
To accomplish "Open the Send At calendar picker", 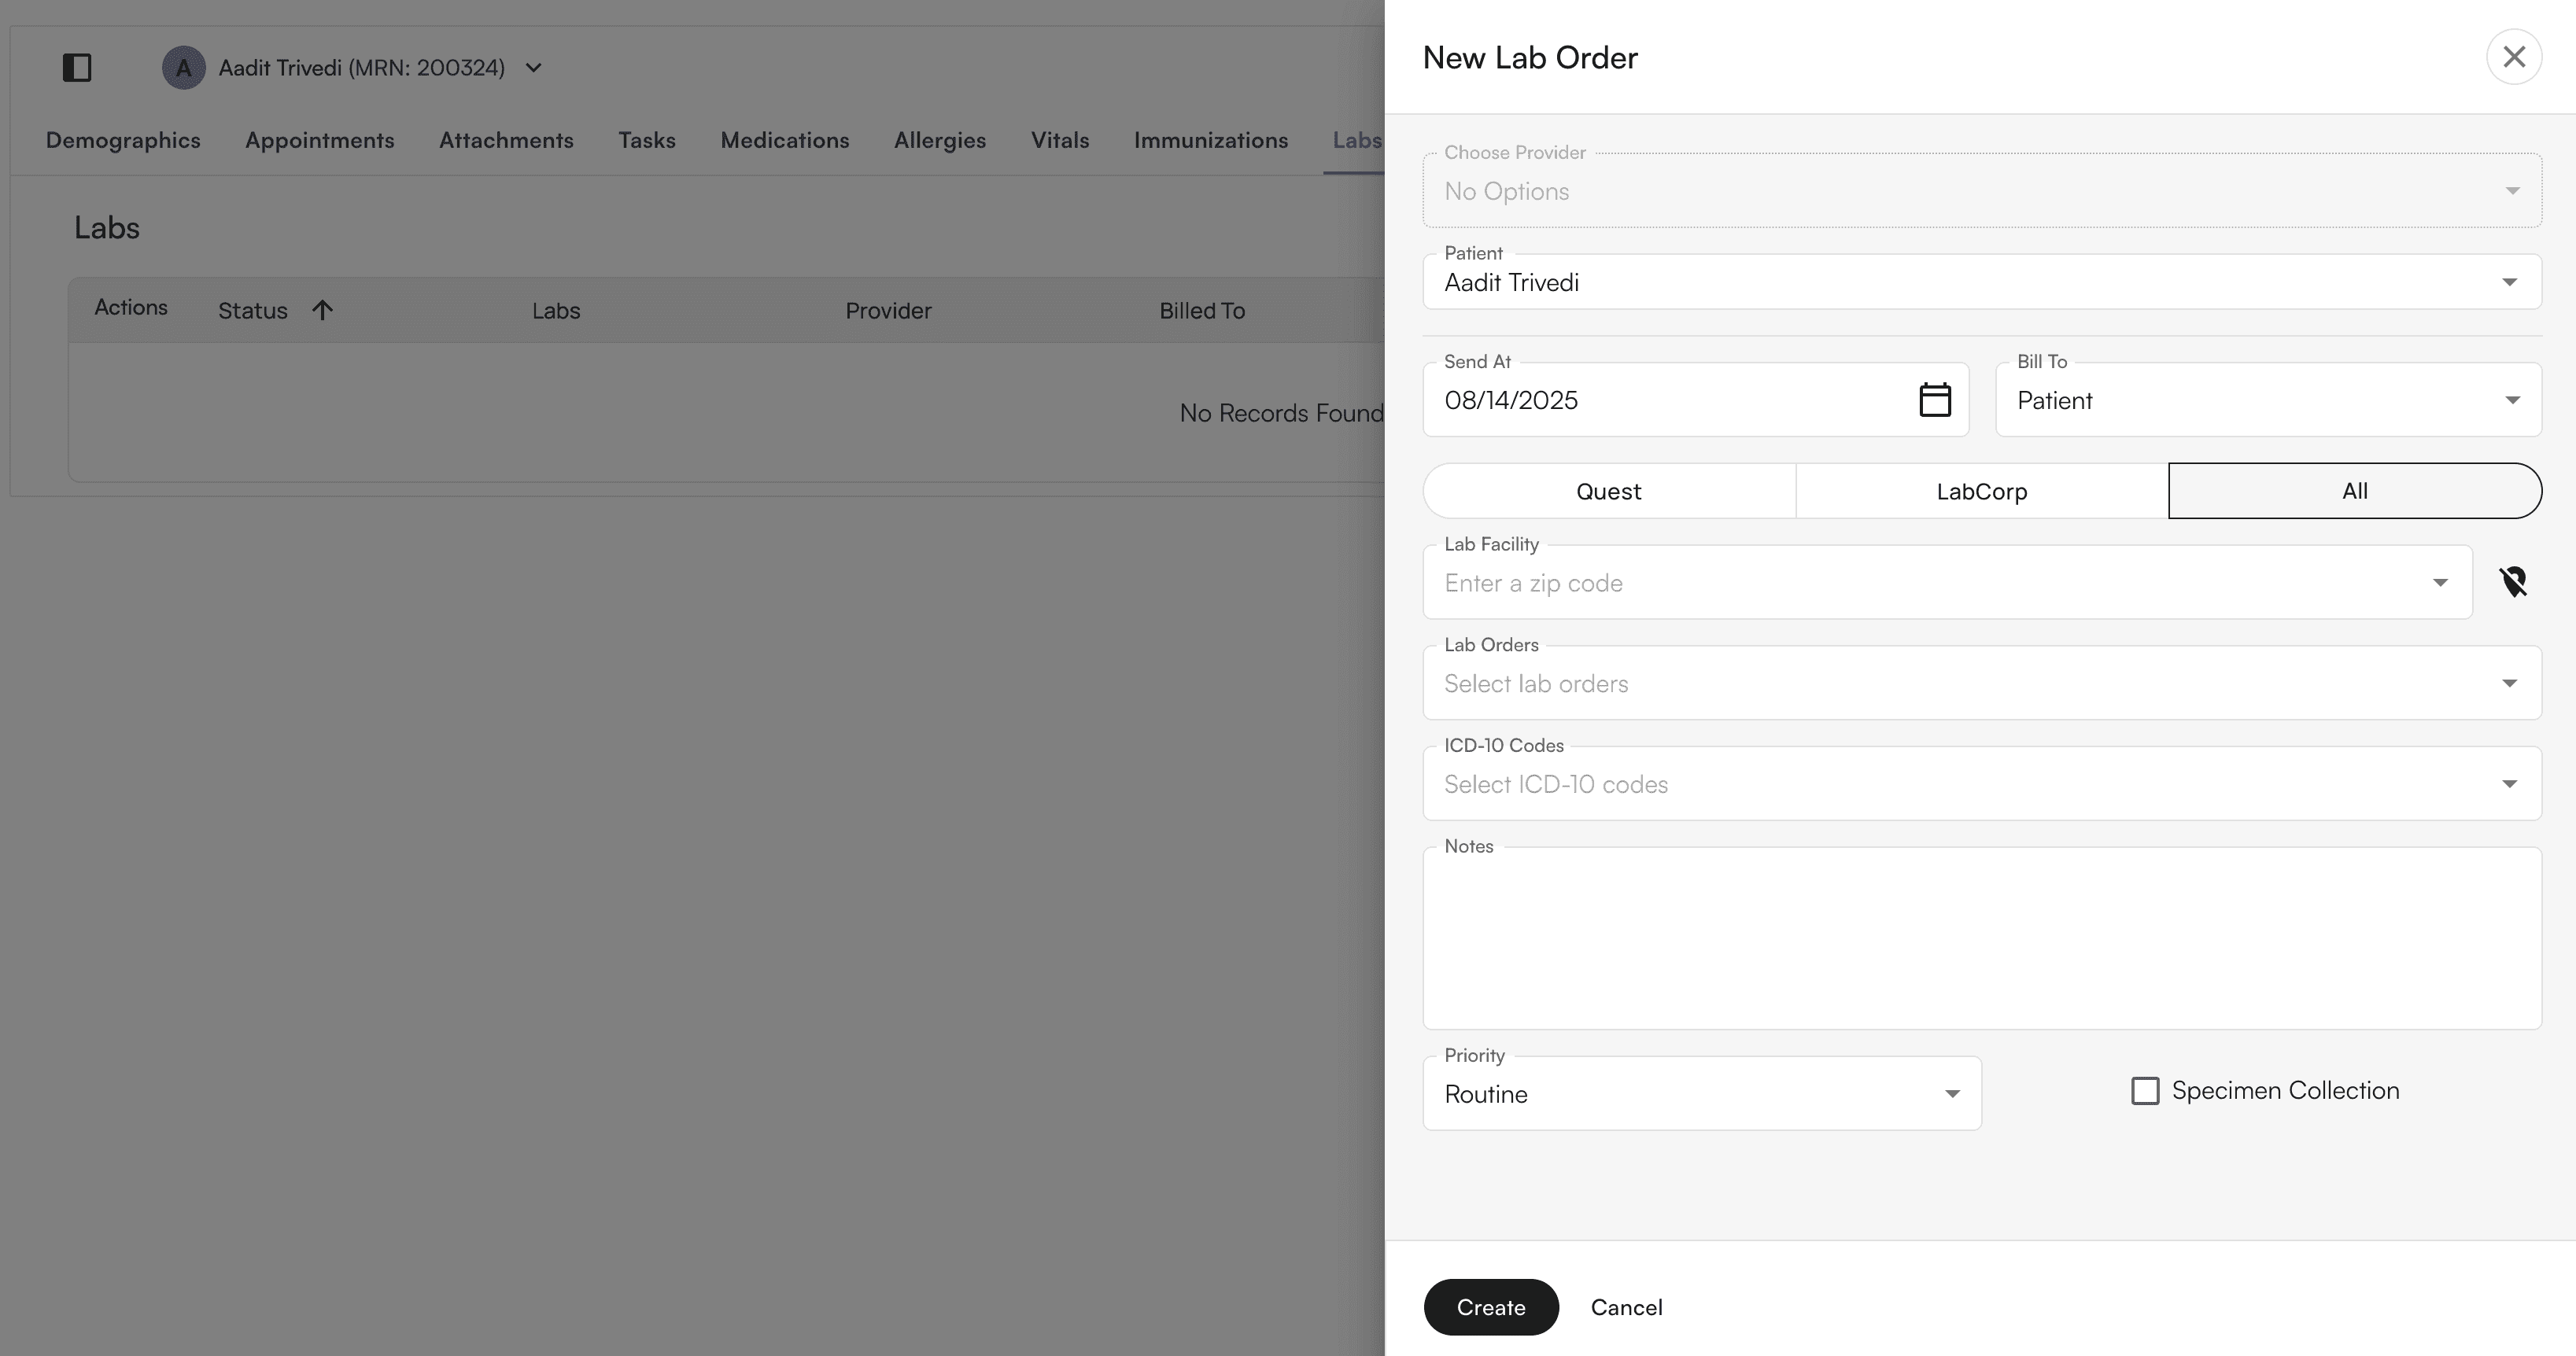I will click(x=1934, y=400).
